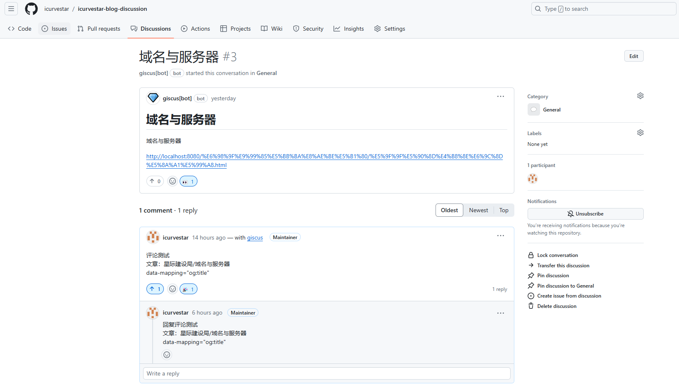679x385 pixels.
Task: Click the giscus bot diamond avatar
Action: [x=153, y=98]
